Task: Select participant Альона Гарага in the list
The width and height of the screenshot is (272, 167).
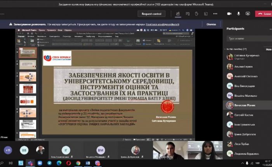Action: (x=248, y=66)
